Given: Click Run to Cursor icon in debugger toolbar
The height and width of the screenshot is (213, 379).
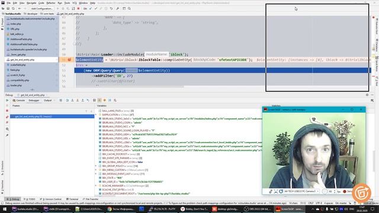Looking at the screenshot, I should pyautogui.click(x=88, y=100).
